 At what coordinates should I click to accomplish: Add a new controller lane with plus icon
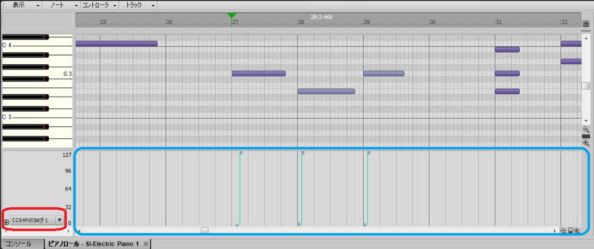click(x=6, y=222)
